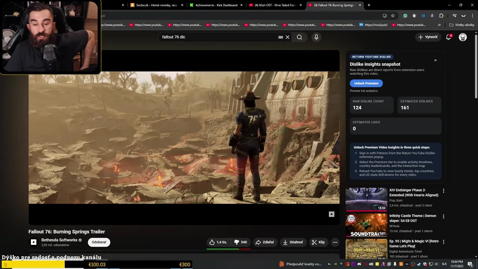Open the Bethesda Softworks channel name
The height and width of the screenshot is (269, 478).
click(59, 240)
